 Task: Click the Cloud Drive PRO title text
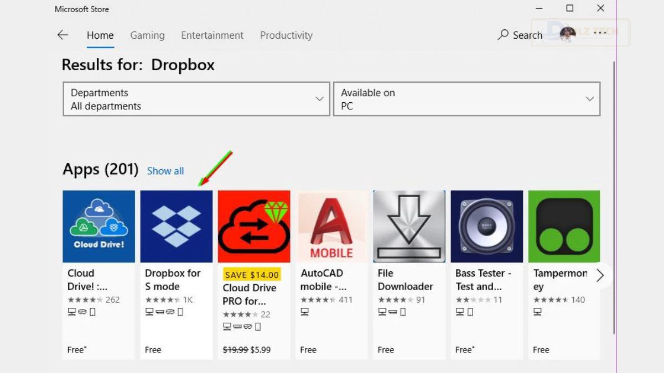pyautogui.click(x=250, y=295)
